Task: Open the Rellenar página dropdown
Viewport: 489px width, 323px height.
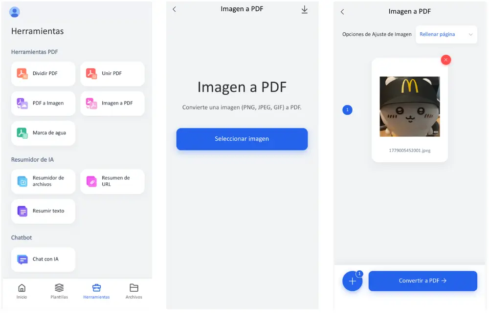Action: click(x=446, y=34)
